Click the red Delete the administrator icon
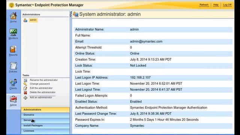This screenshot has height=135, width=240. (x=25, y=93)
